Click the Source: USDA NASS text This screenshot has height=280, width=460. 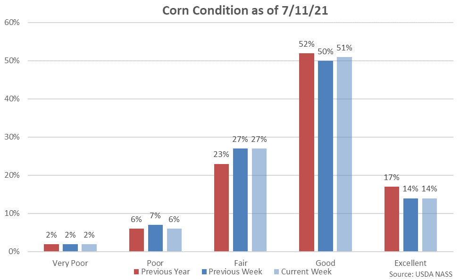tap(421, 274)
